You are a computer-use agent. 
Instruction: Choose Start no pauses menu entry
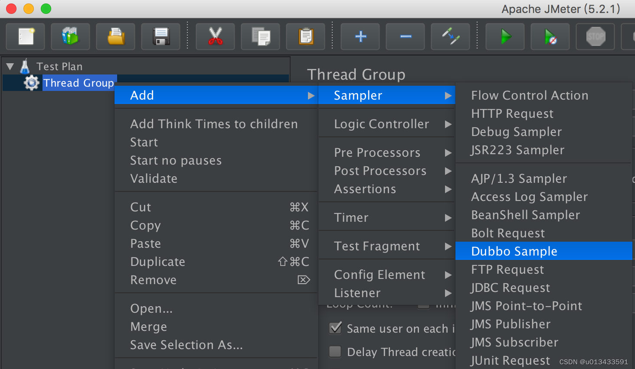click(216, 160)
